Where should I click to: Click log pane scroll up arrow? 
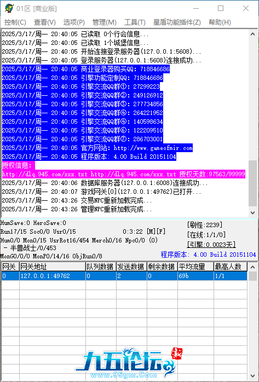point(252,34)
